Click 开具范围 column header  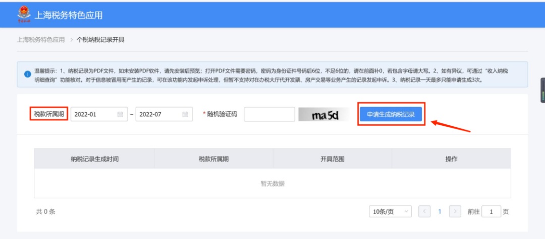(332, 158)
